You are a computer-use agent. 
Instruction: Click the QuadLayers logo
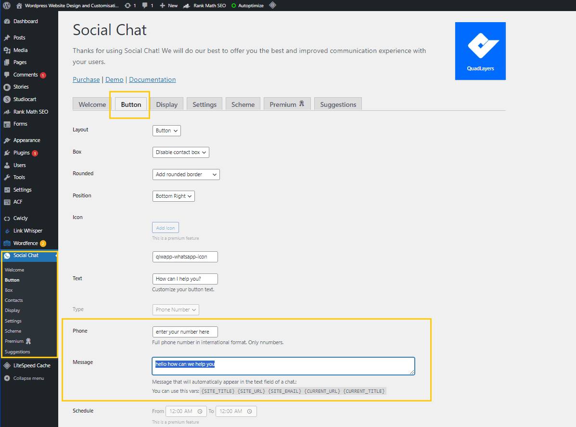pyautogui.click(x=480, y=51)
